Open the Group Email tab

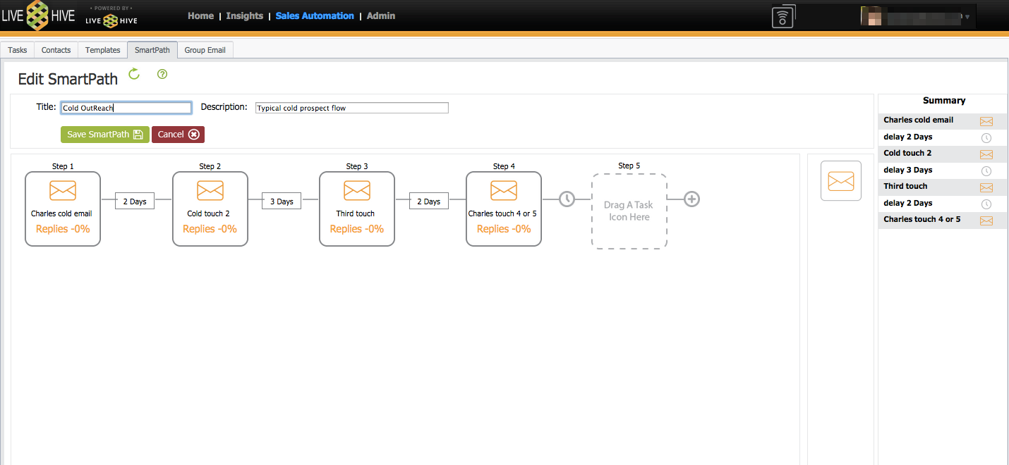(205, 50)
